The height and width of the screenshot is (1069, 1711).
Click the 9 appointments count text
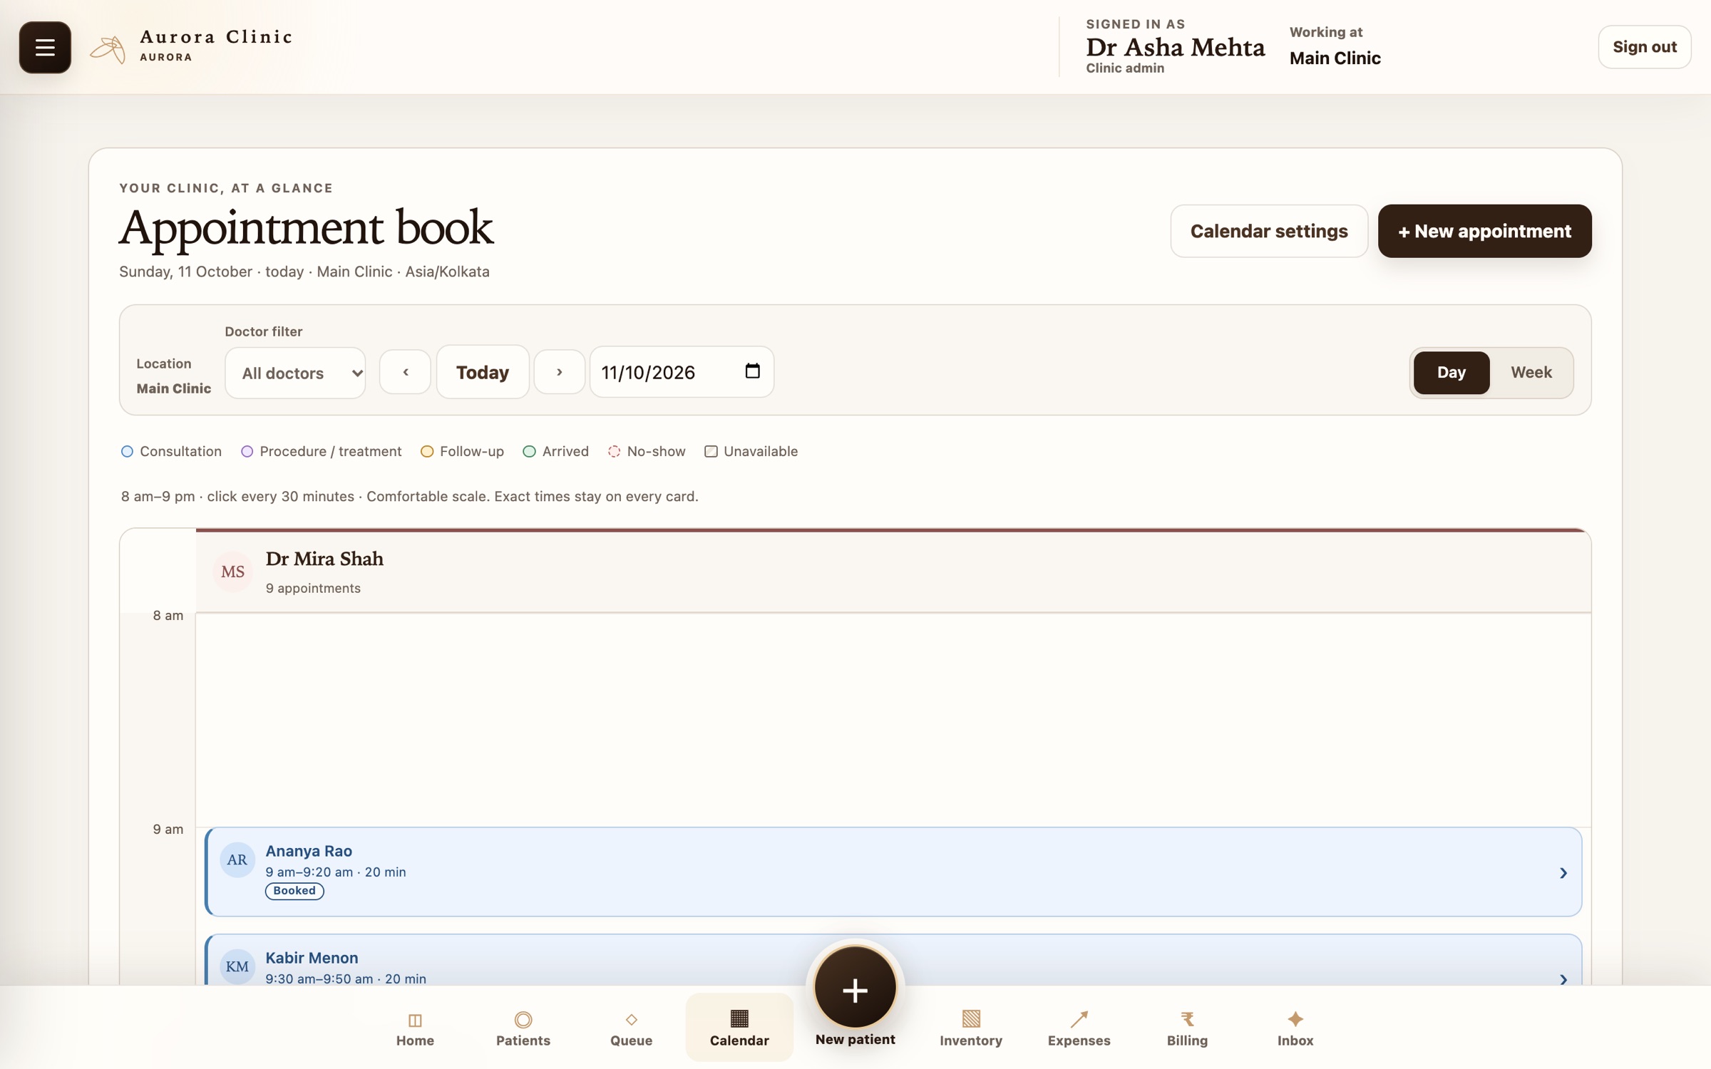(x=313, y=588)
